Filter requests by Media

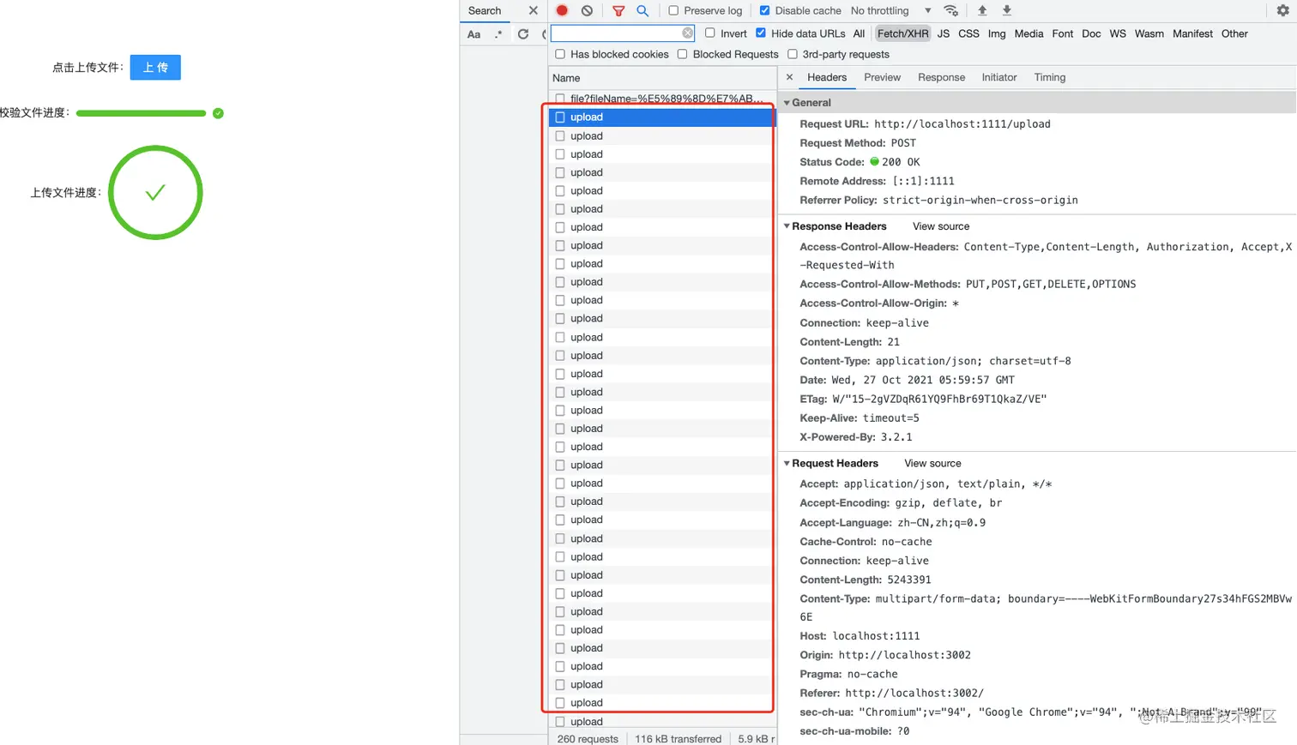pos(1029,33)
